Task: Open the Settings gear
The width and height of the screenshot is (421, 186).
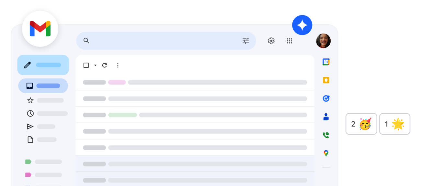Action: (x=271, y=41)
